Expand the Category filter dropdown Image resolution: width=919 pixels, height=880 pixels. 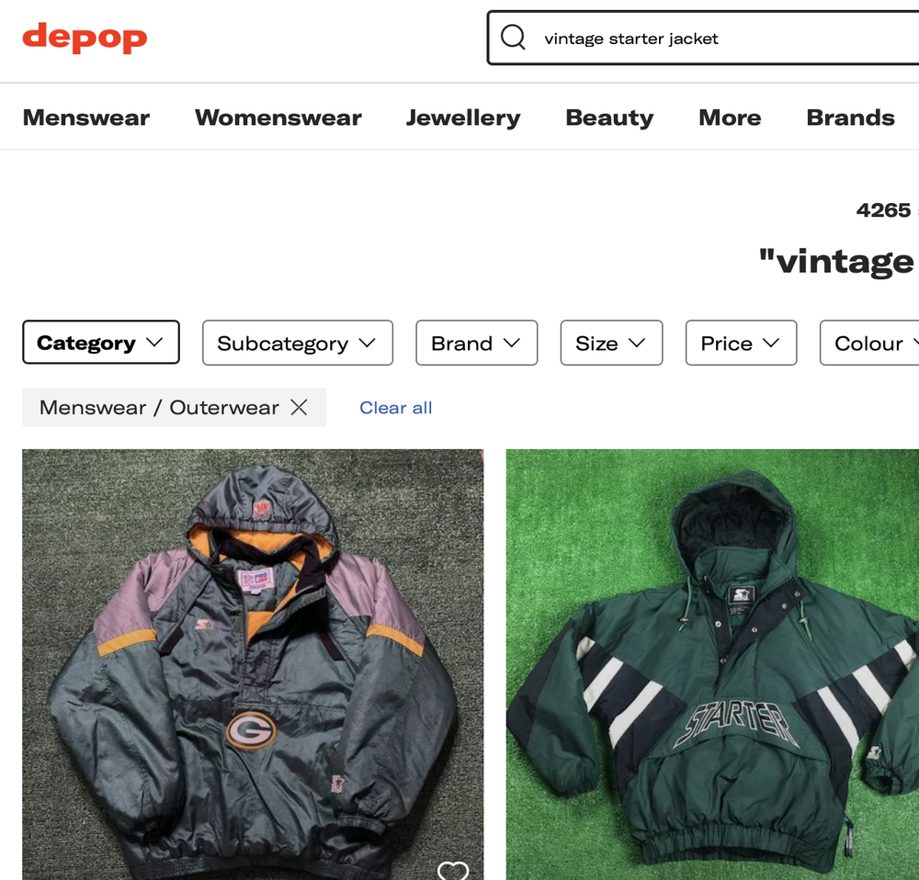[x=101, y=342]
